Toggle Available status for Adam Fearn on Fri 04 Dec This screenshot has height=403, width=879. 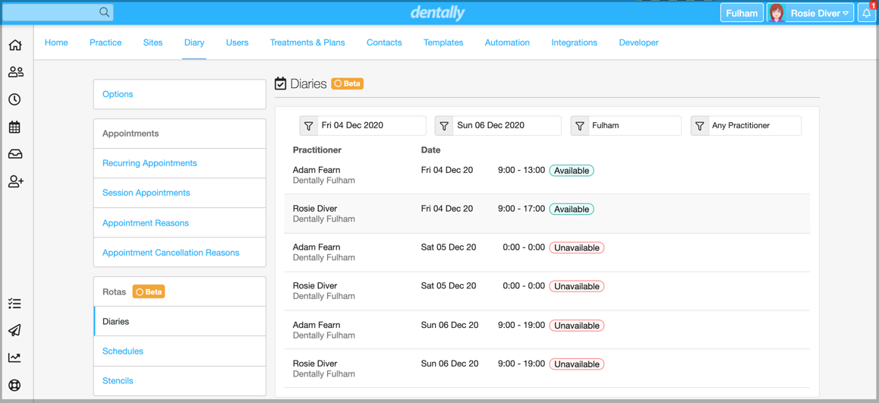pos(571,171)
